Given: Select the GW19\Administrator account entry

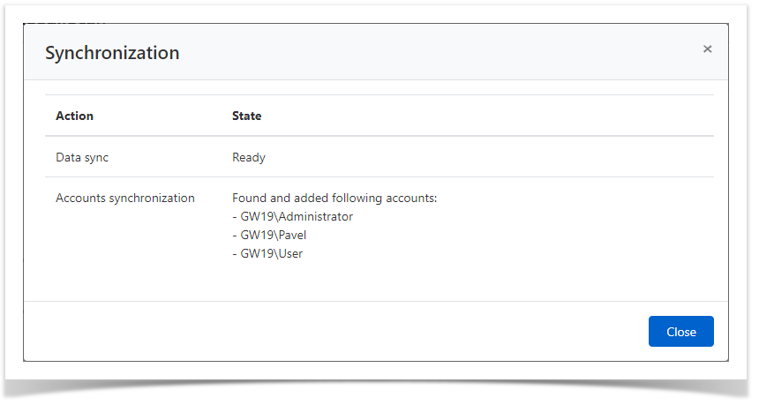Looking at the screenshot, I should pyautogui.click(x=292, y=216).
